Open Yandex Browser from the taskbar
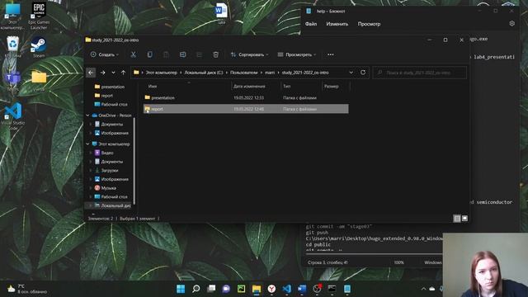 coord(271,289)
